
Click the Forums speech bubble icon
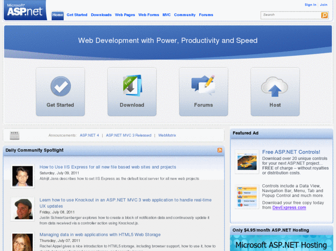(x=203, y=85)
